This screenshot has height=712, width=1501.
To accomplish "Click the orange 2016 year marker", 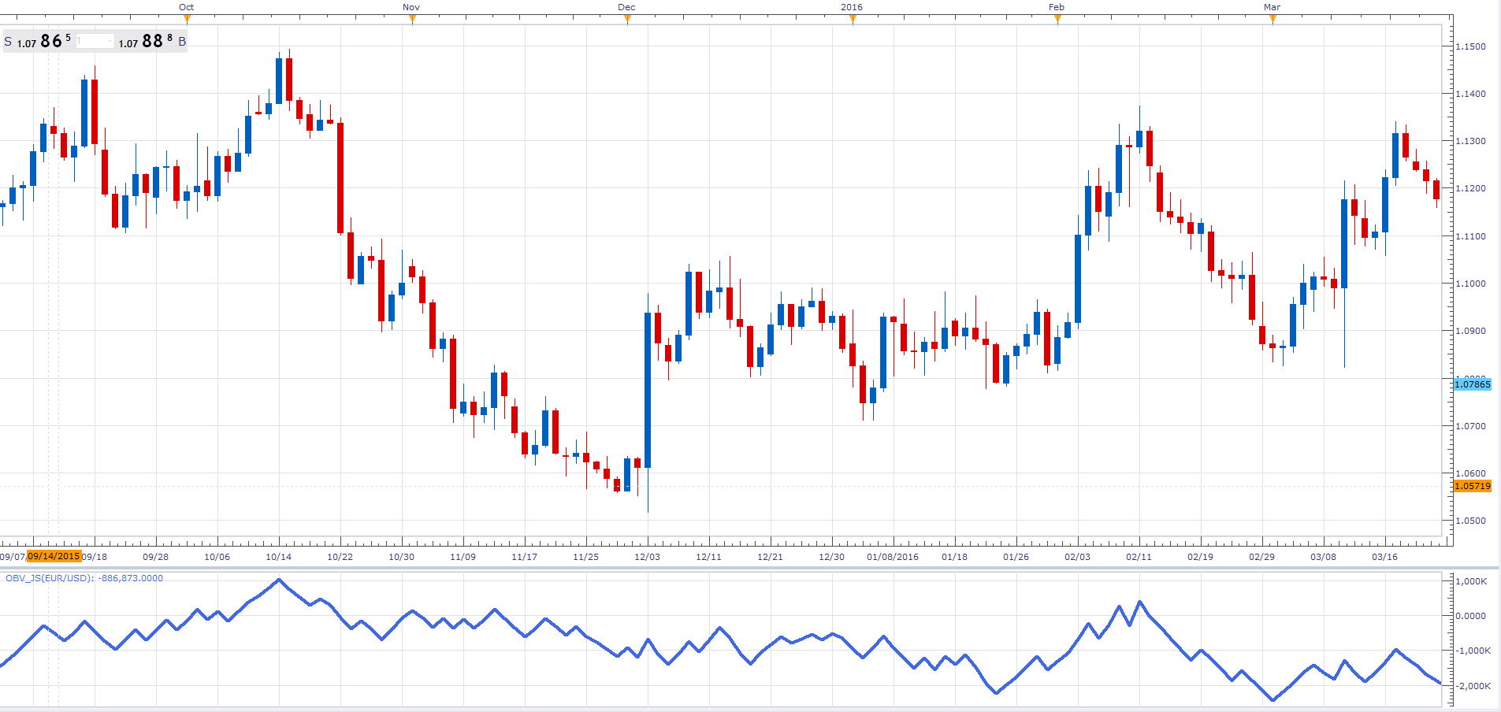I will tap(853, 20).
